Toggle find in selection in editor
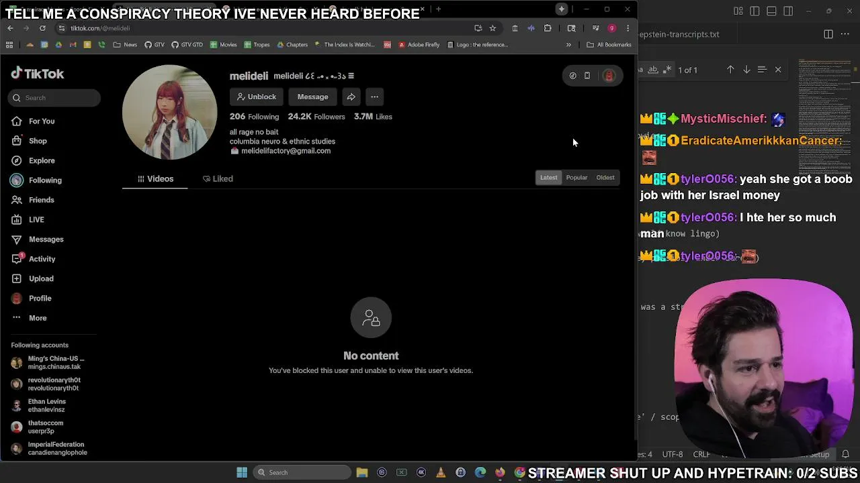Screen dimensions: 860x483 (762, 70)
